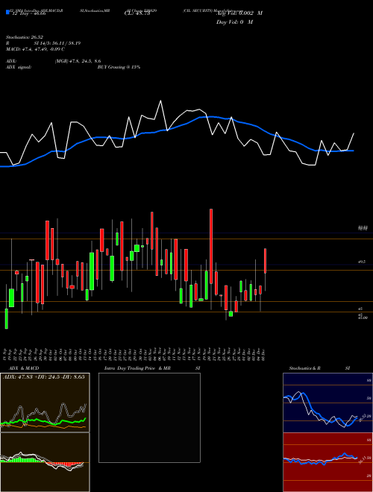The height and width of the screenshot is (492, 373).
Task: Click the 'ADX: 47.83 +DY: 24.5 -DY: 8.65' header
Action: coord(44,377)
